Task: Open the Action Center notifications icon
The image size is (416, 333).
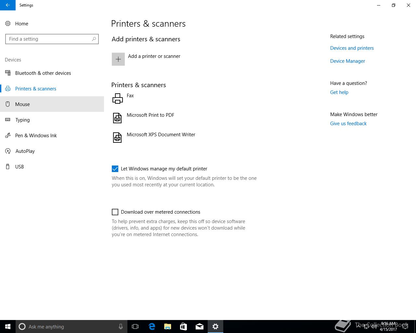Action: (x=405, y=326)
